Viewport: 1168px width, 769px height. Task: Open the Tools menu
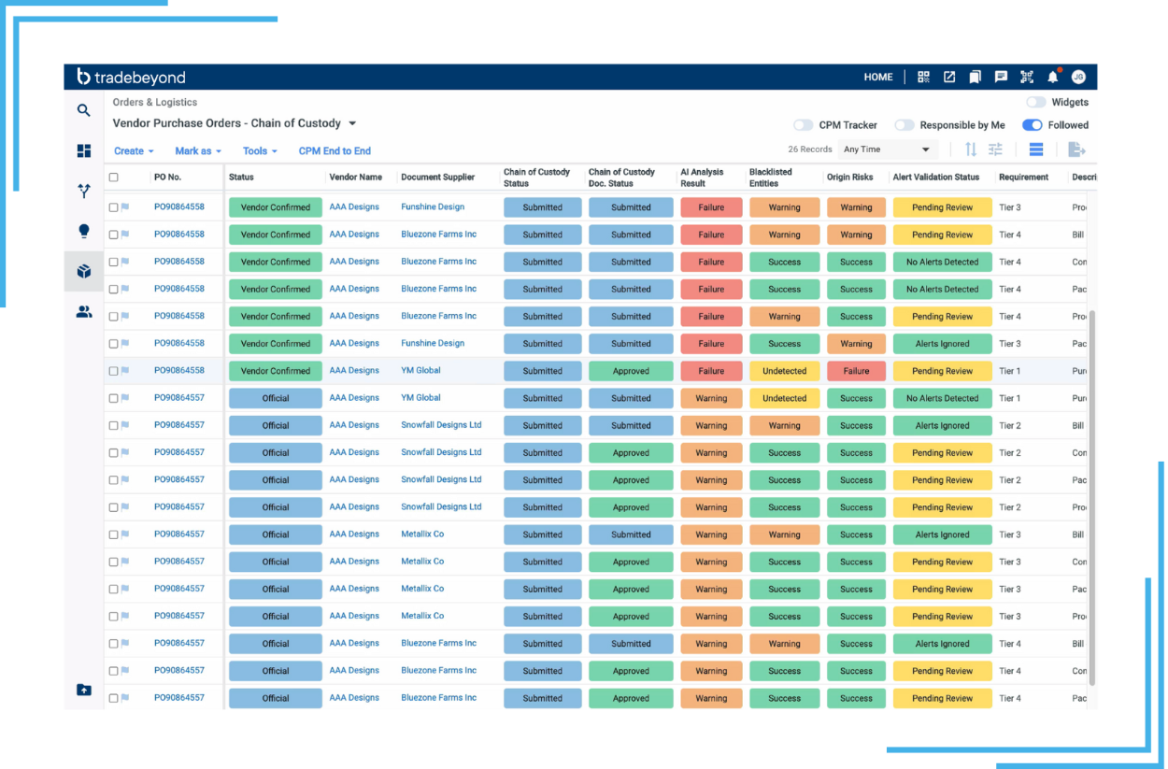click(x=260, y=151)
